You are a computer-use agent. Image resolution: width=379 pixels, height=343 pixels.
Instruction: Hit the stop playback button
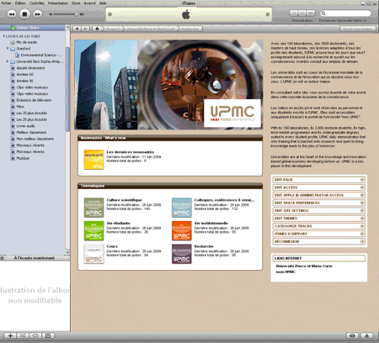point(24,14)
